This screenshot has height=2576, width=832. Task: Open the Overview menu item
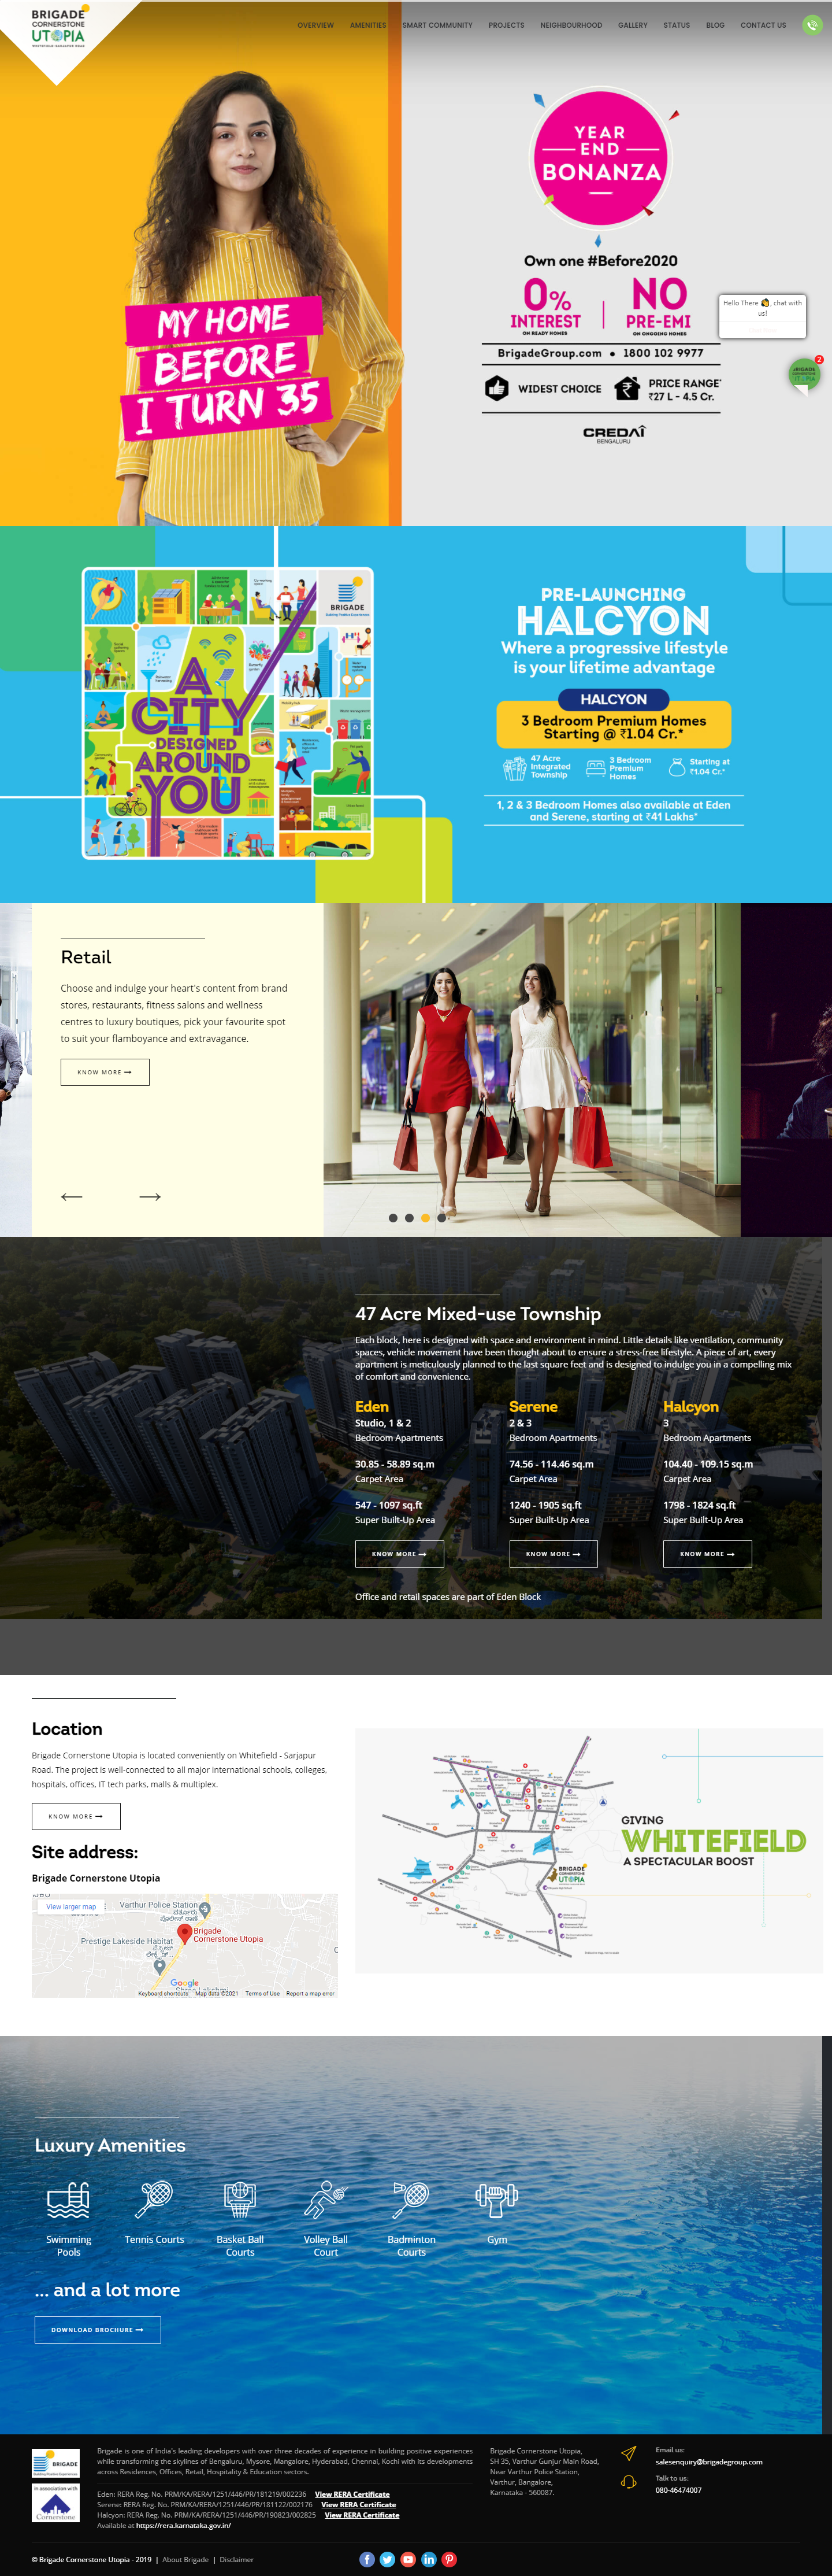[x=315, y=25]
